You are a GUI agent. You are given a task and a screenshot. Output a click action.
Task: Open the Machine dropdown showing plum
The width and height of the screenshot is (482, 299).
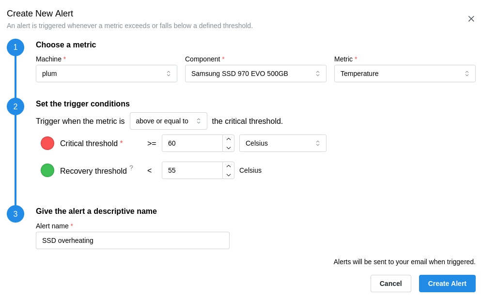pyautogui.click(x=107, y=74)
